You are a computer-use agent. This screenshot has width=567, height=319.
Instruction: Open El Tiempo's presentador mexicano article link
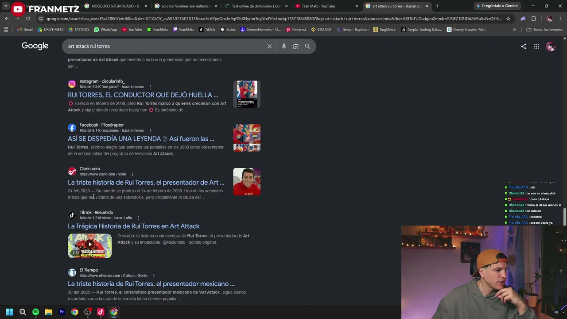click(151, 284)
